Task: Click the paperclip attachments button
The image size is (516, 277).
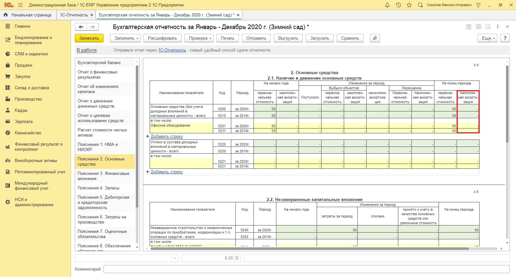Action: point(375,38)
